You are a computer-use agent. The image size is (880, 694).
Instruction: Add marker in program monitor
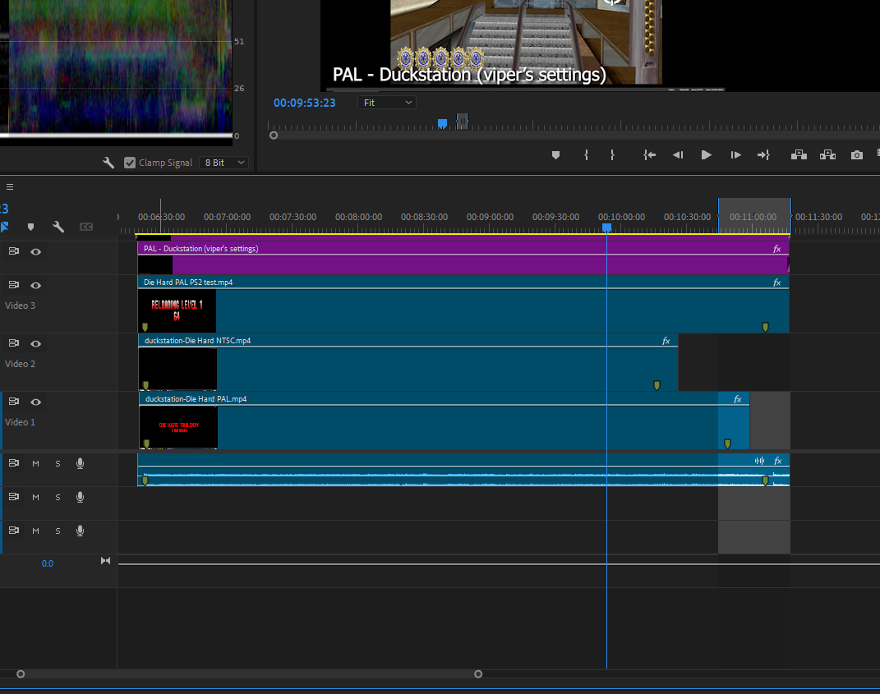[x=555, y=155]
